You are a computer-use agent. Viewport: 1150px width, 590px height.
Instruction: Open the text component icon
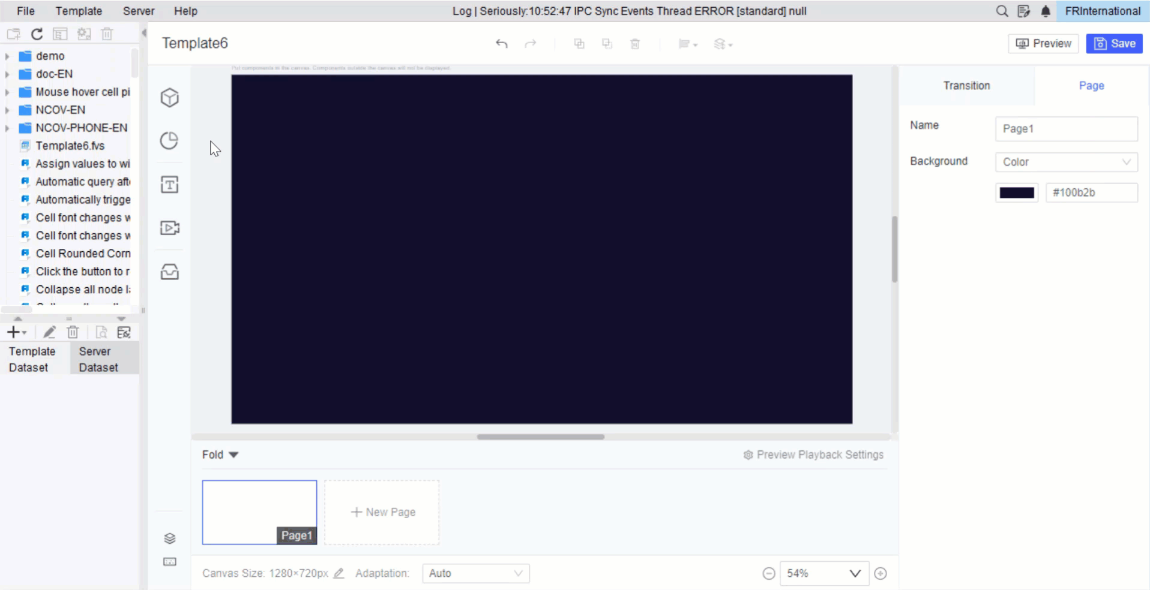coord(170,185)
